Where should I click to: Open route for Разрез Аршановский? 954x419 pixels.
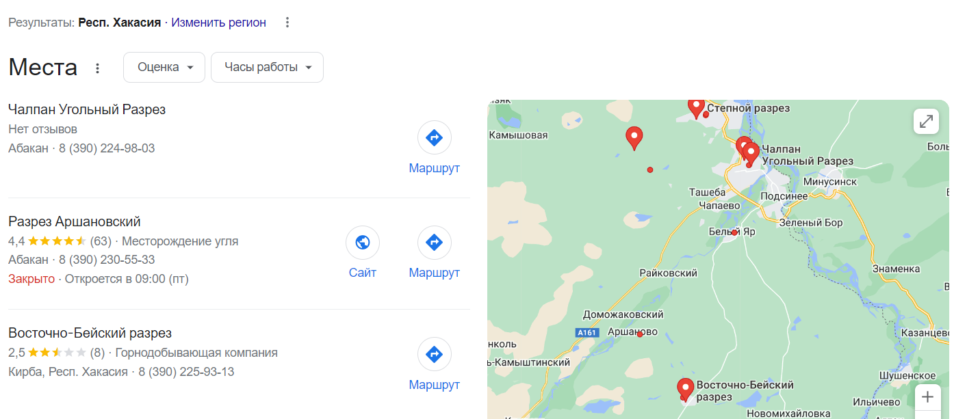point(434,243)
